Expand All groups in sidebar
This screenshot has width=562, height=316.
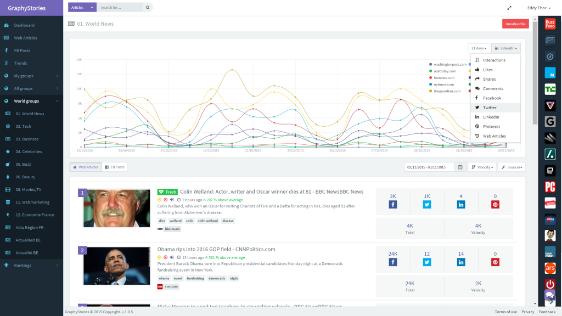31,88
